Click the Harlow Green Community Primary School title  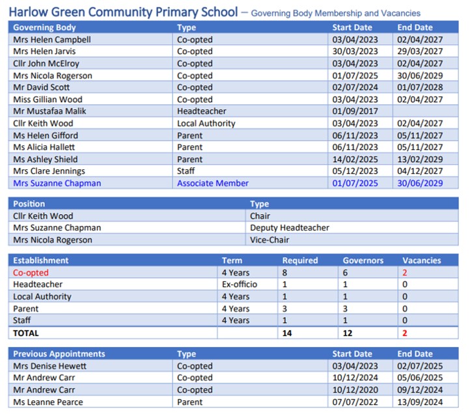tap(123, 12)
